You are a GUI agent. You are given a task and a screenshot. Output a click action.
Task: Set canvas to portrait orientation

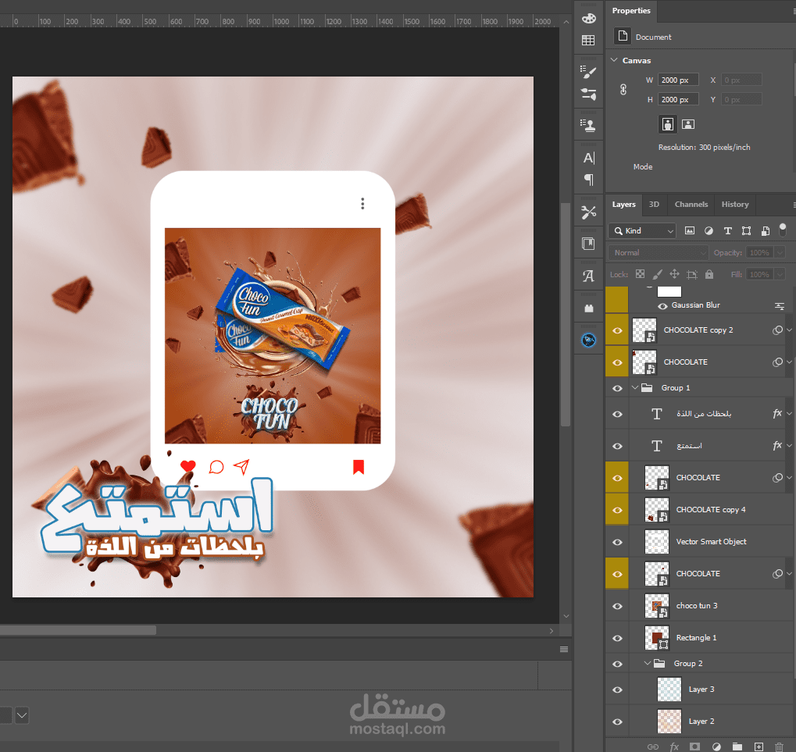668,124
